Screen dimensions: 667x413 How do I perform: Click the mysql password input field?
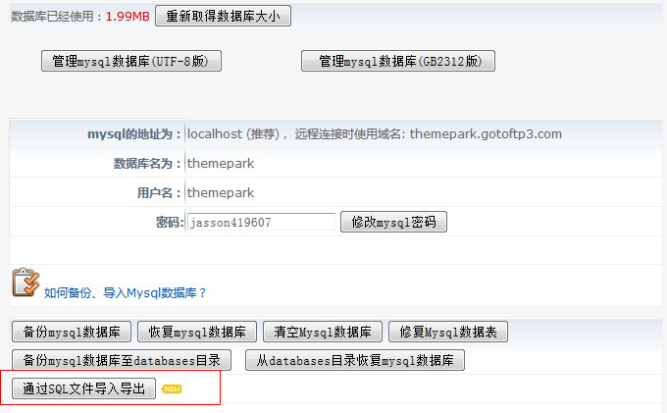click(261, 222)
